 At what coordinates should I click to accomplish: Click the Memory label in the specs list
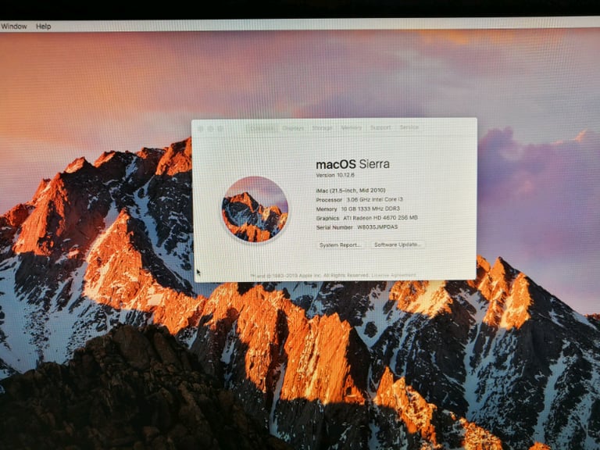click(x=327, y=209)
